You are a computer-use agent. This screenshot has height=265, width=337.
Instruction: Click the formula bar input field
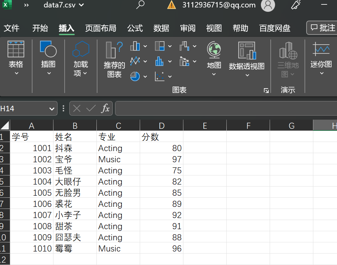coord(226,108)
